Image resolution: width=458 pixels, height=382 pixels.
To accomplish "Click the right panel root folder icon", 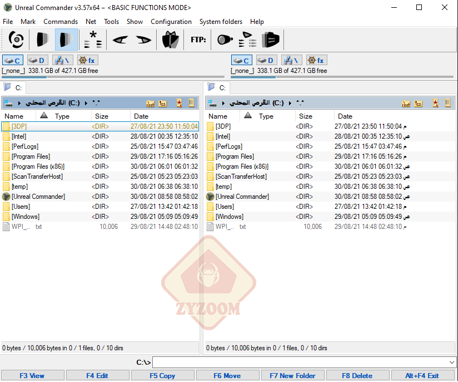I will tap(406, 104).
